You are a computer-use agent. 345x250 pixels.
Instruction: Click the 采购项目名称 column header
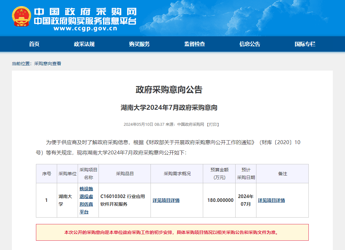[x=88, y=174]
